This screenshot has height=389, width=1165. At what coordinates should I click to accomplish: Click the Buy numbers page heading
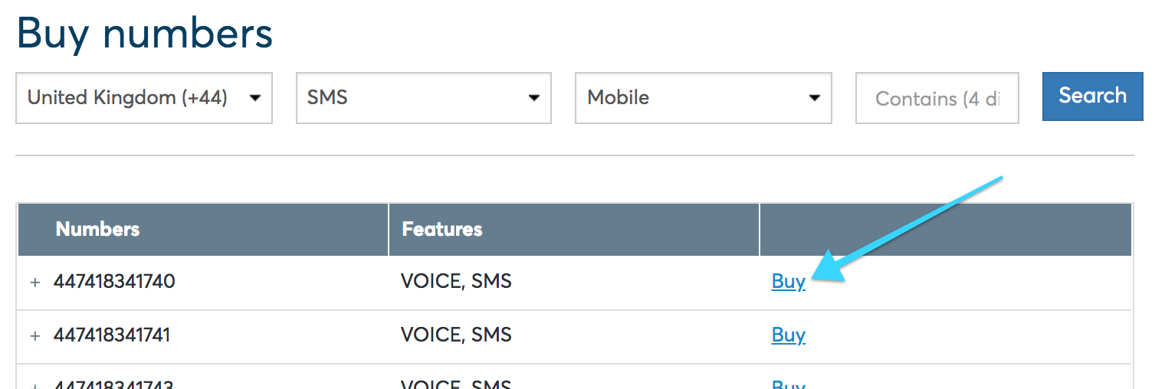145,33
